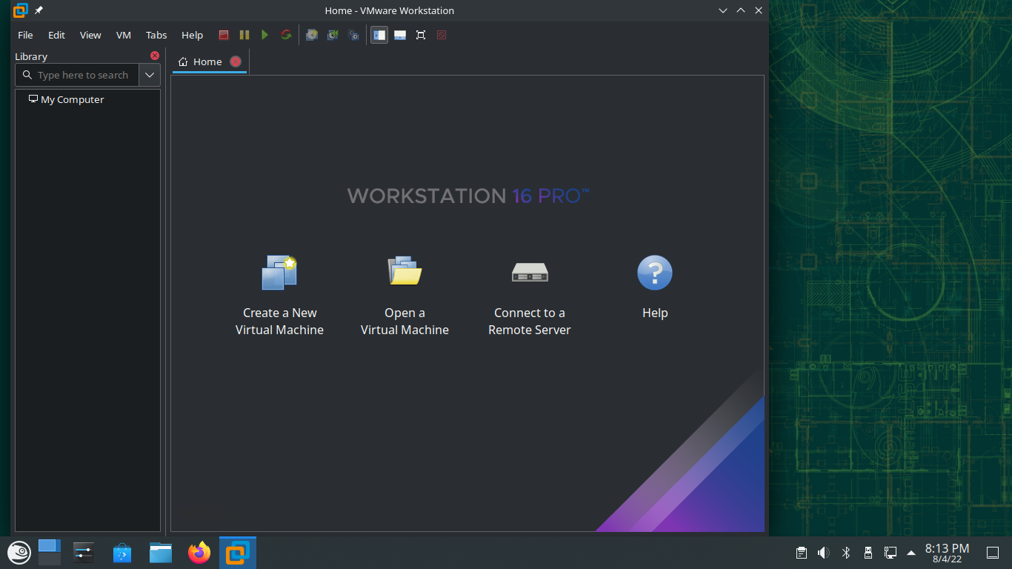
Task: Click the Open a Virtual Machine folder icon
Action: click(405, 272)
